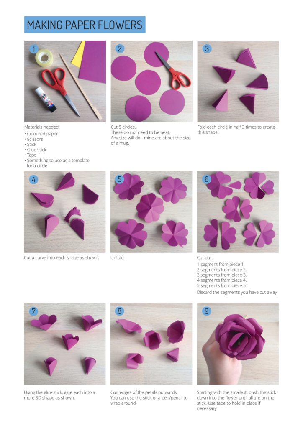This screenshot has height=428, width=303.
Task: Select the photo of folded triangle shapes
Action: coord(238,82)
